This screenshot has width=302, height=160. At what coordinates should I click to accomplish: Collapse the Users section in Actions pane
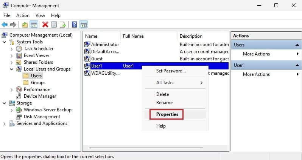pyautogui.click(x=297, y=45)
